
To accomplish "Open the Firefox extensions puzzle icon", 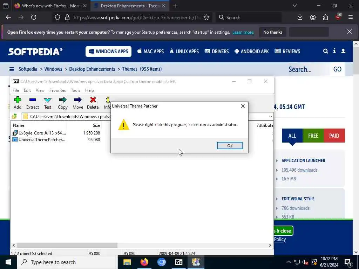I will pos(325,18).
